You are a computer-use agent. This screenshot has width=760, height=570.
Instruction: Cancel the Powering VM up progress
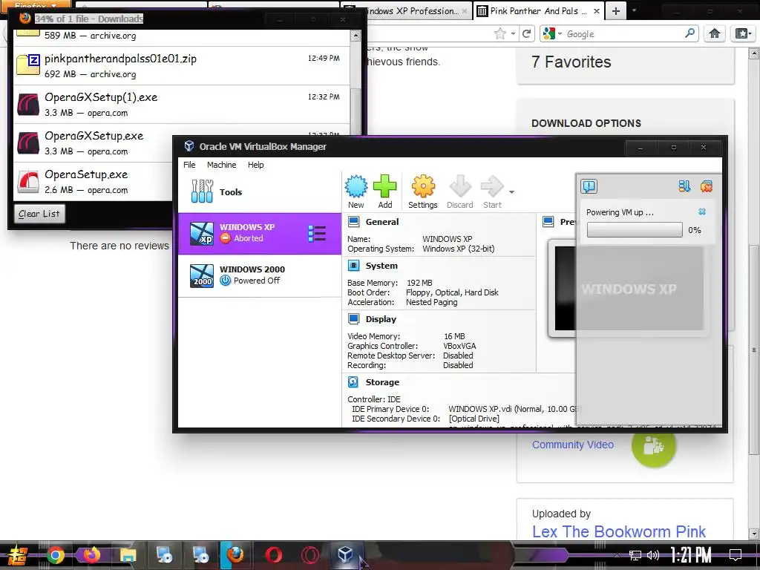[x=702, y=212]
